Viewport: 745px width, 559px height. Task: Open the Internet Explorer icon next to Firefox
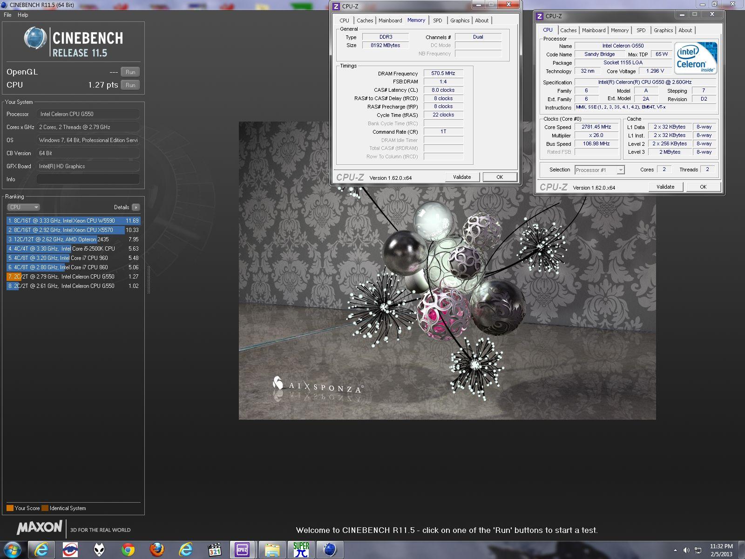tap(186, 550)
